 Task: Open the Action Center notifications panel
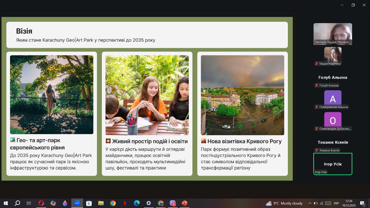[x=362, y=203]
